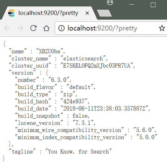Close the localhost:9200/?pretty tab

click(87, 13)
